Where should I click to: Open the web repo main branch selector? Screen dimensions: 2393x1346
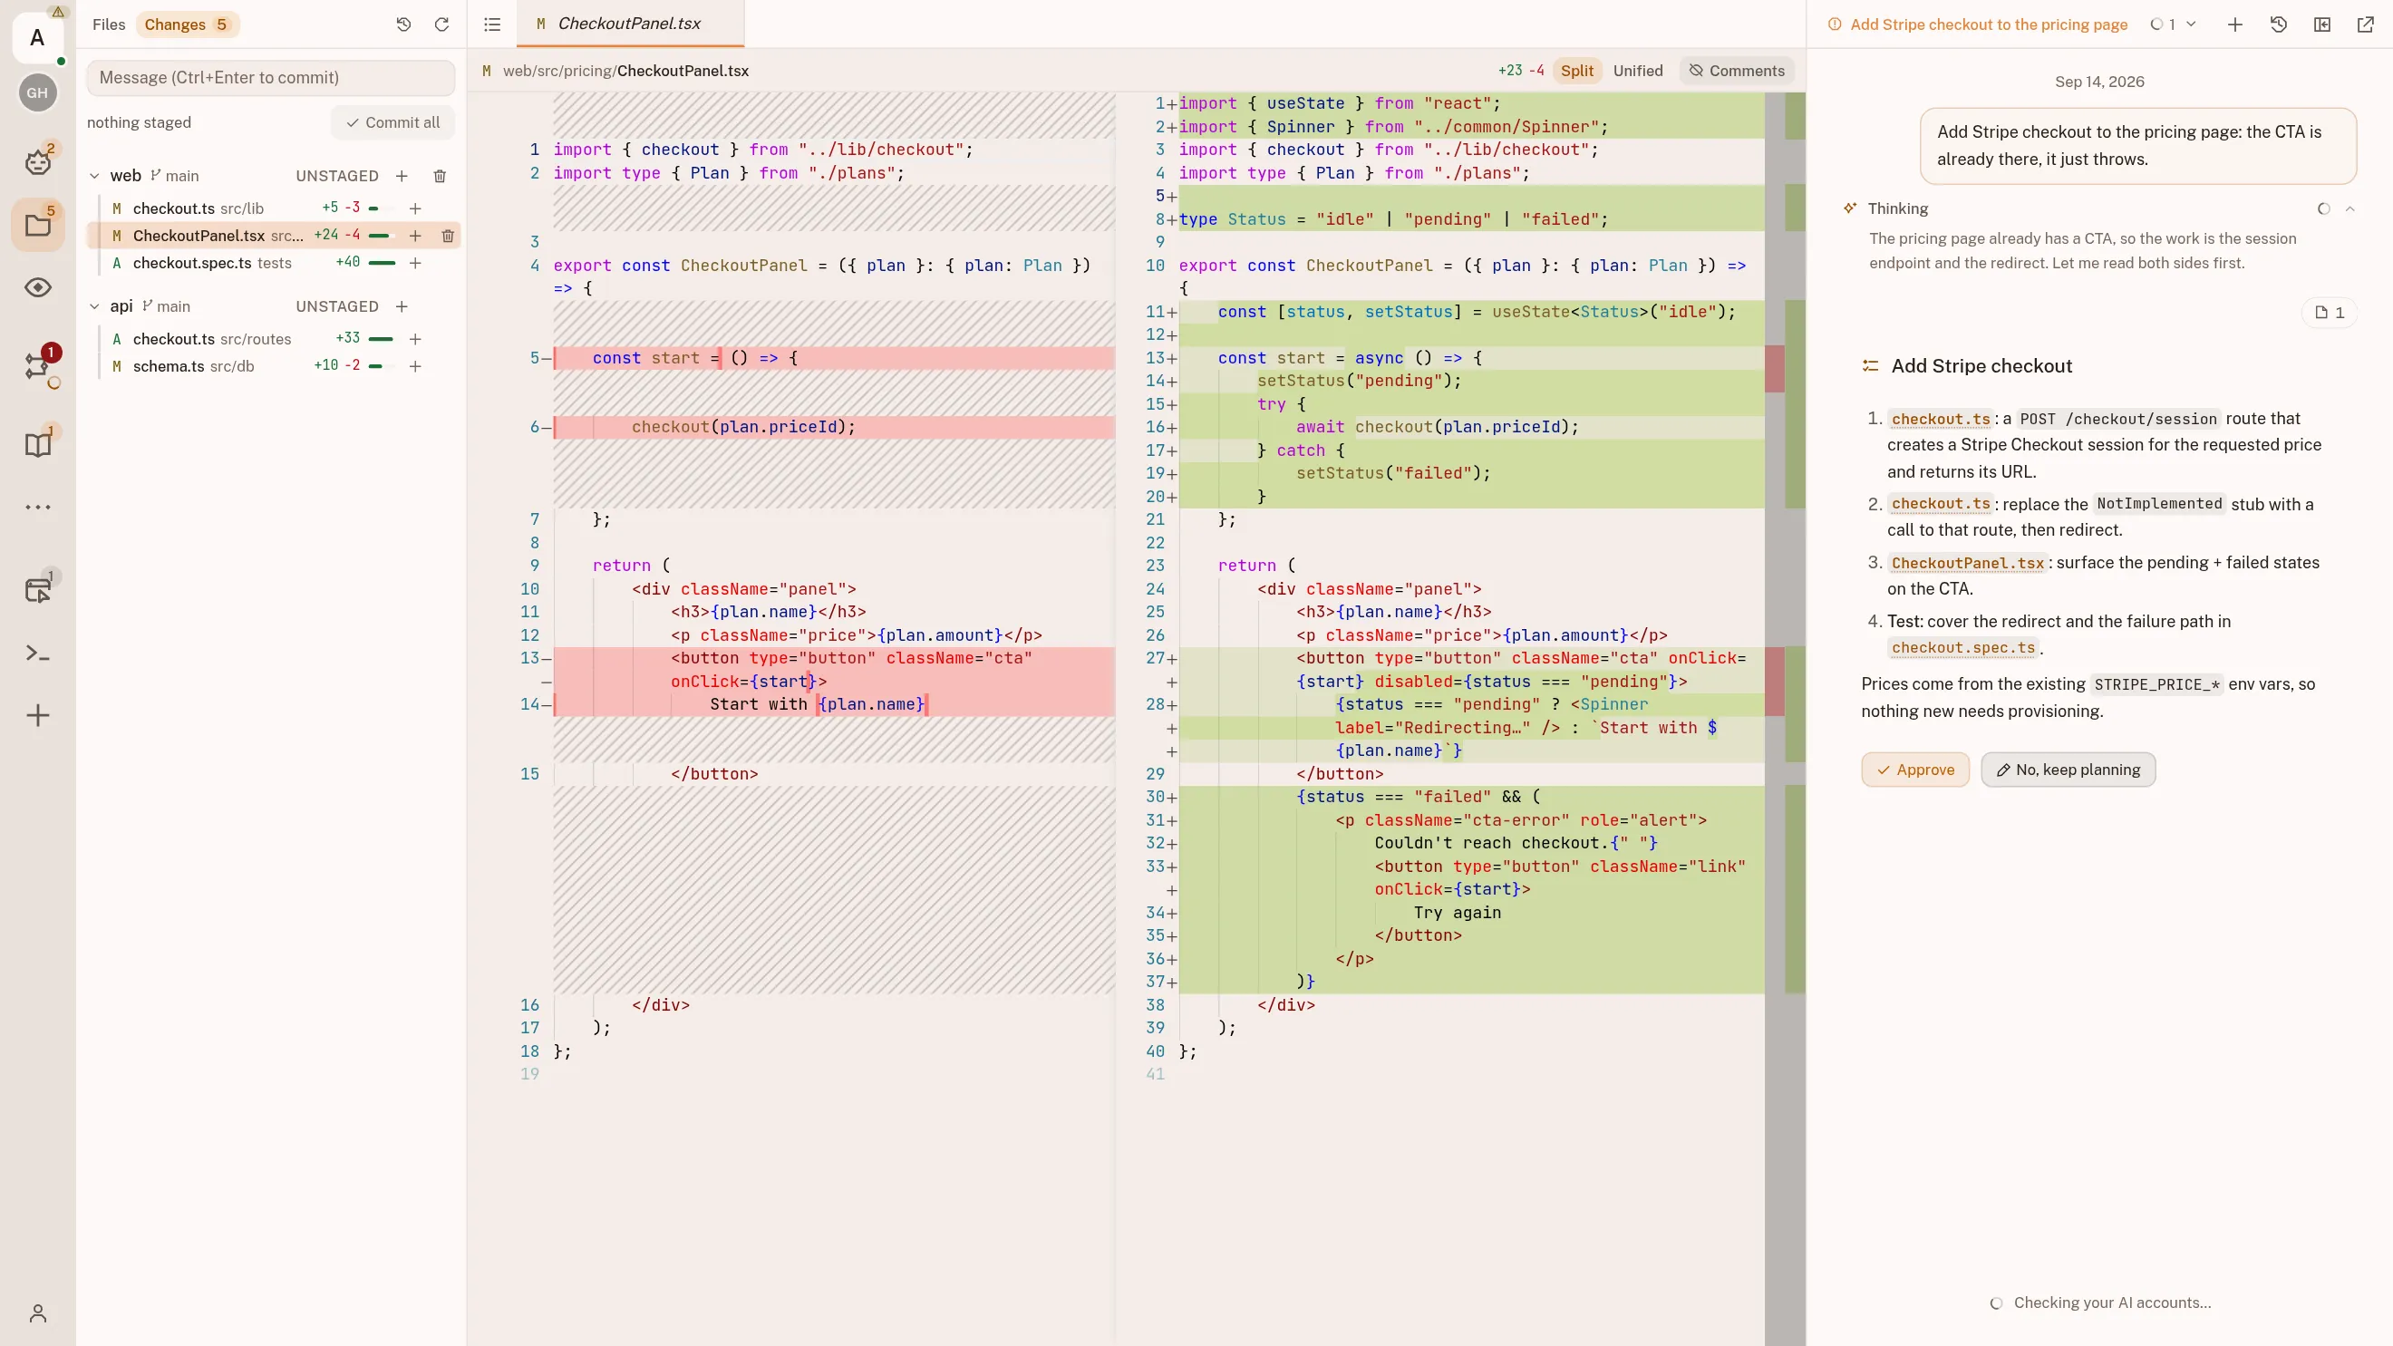coord(175,176)
